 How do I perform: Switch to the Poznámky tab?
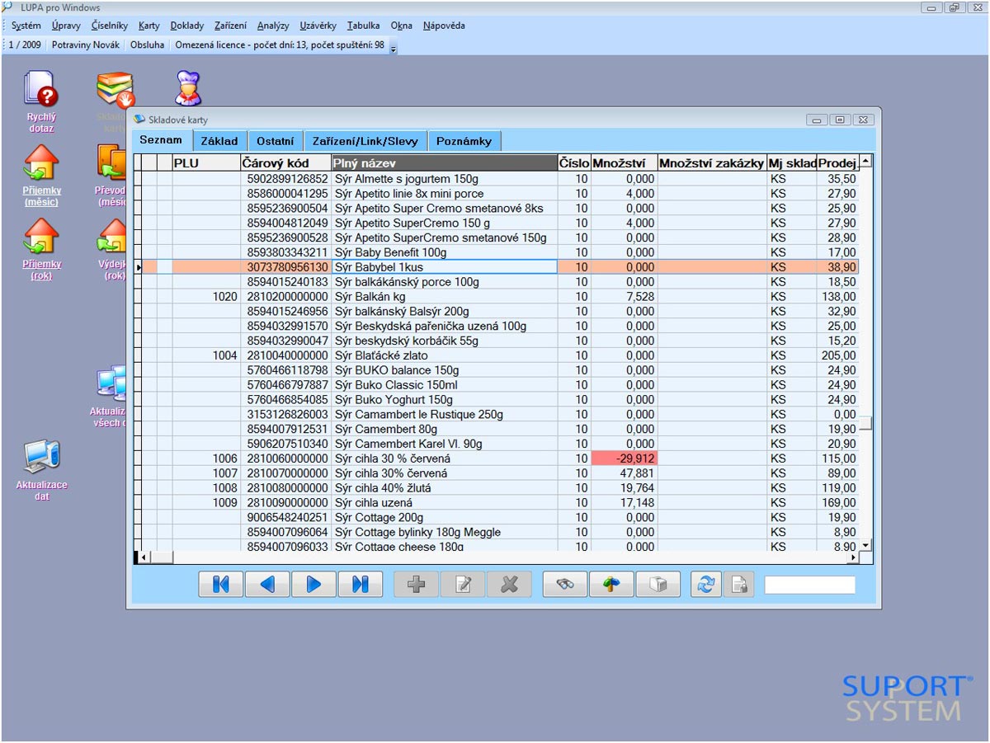(x=464, y=141)
